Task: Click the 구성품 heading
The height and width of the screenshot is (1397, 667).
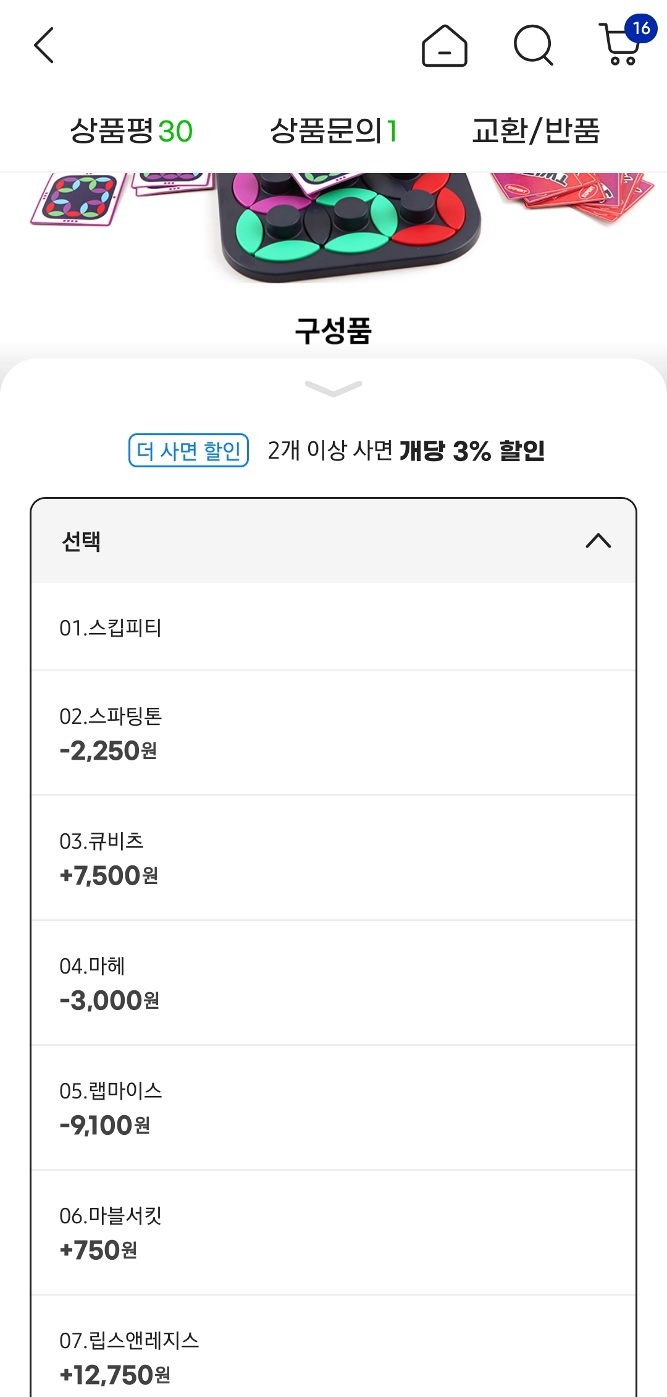Action: tap(333, 331)
